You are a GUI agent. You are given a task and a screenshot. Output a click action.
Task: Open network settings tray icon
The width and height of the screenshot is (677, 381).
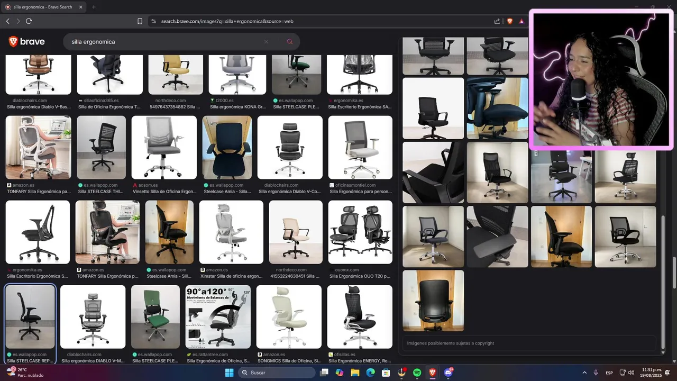(623, 373)
